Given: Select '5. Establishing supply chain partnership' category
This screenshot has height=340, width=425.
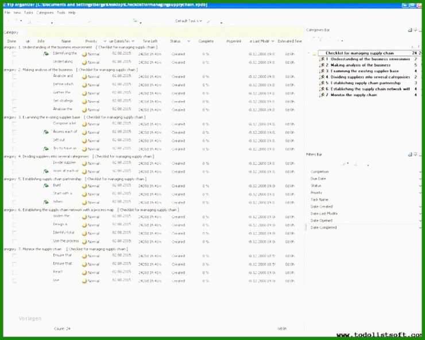Looking at the screenshot, I should click(363, 83).
